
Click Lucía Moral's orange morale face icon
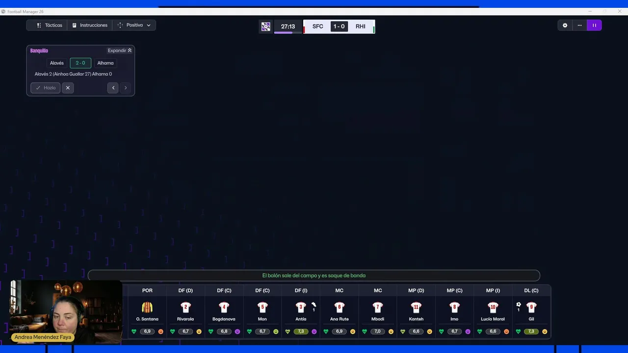[506, 331]
